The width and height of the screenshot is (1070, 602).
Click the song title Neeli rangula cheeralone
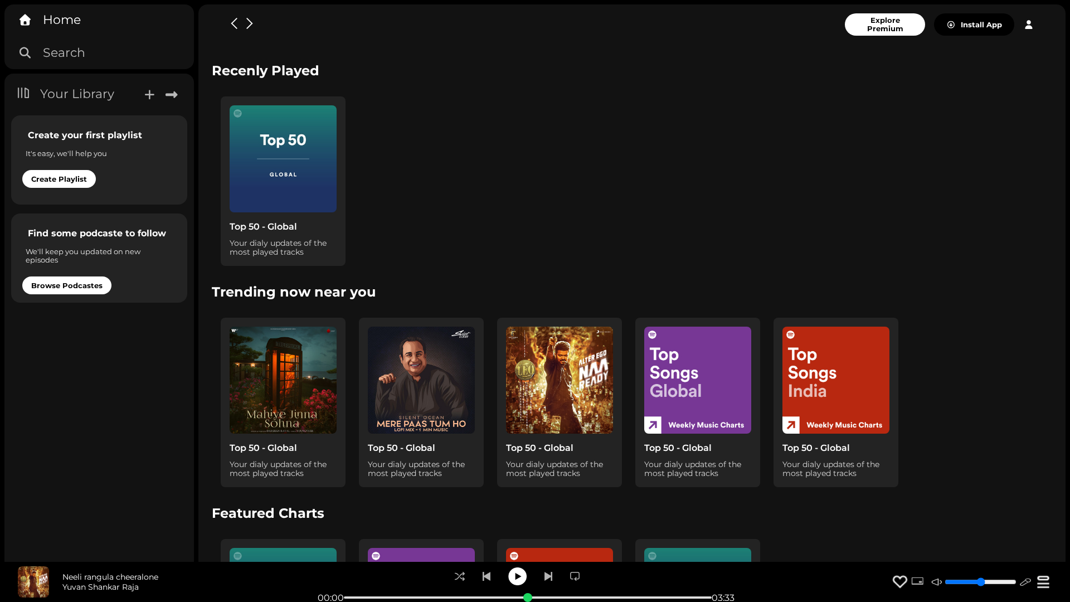point(110,577)
